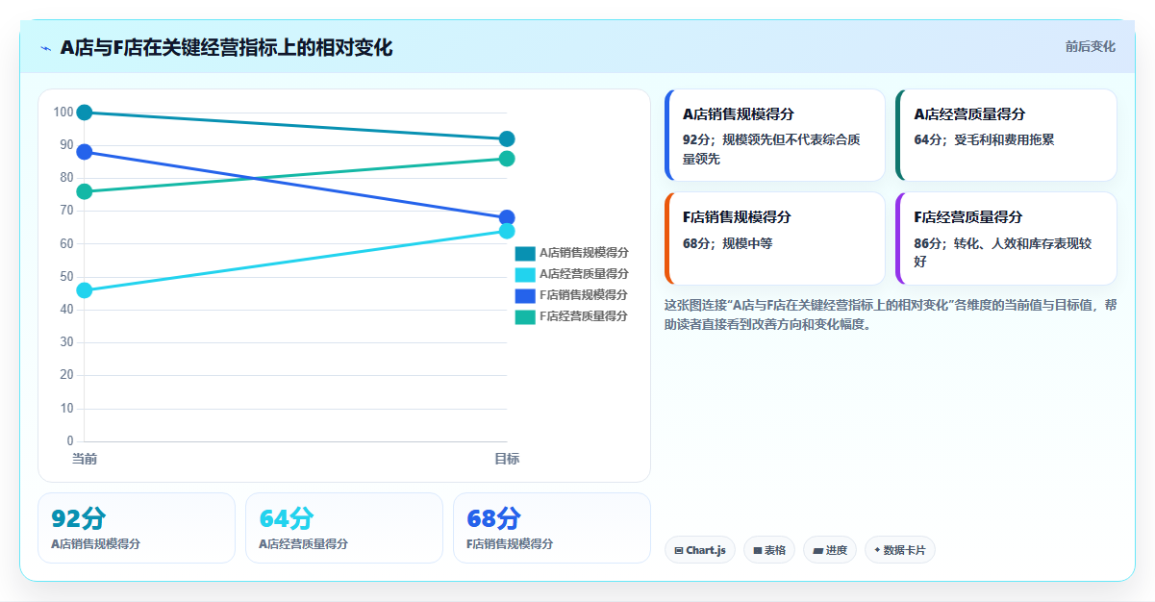Toggle A店经营质量得分 legend color box
Viewport: 1155px width, 602px height.
coord(525,275)
